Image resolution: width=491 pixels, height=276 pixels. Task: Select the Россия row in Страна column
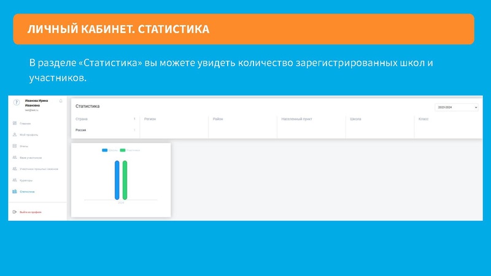(x=105, y=130)
